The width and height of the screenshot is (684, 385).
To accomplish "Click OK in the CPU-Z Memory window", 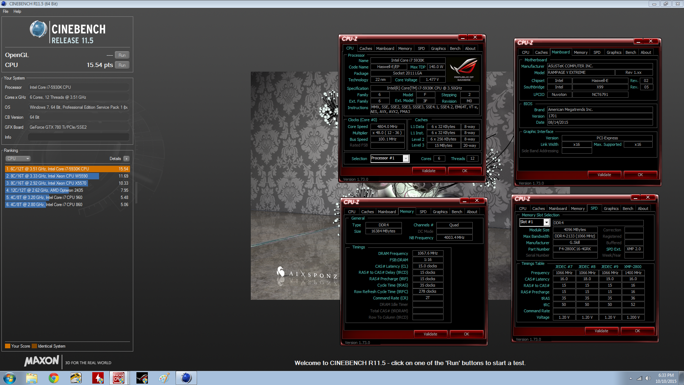I will coord(466,334).
